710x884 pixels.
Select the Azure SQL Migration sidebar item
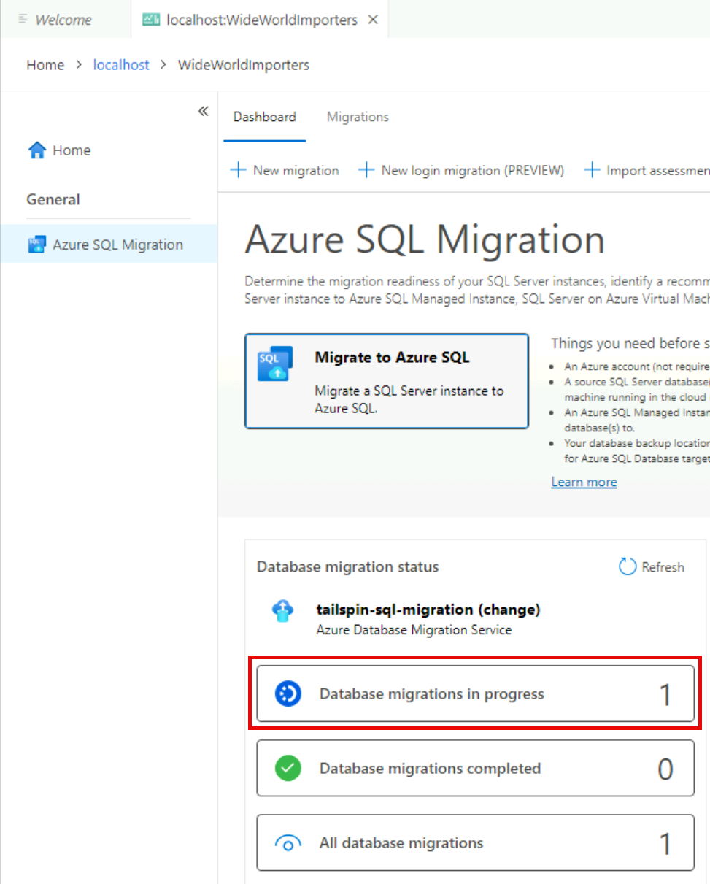point(117,245)
